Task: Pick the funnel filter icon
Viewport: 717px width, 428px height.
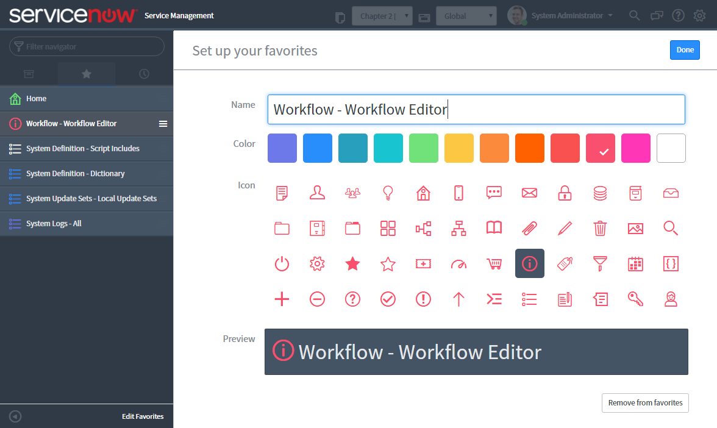Action: [x=600, y=263]
